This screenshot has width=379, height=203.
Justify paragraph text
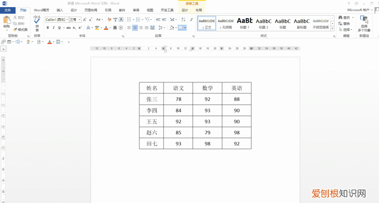click(147, 28)
